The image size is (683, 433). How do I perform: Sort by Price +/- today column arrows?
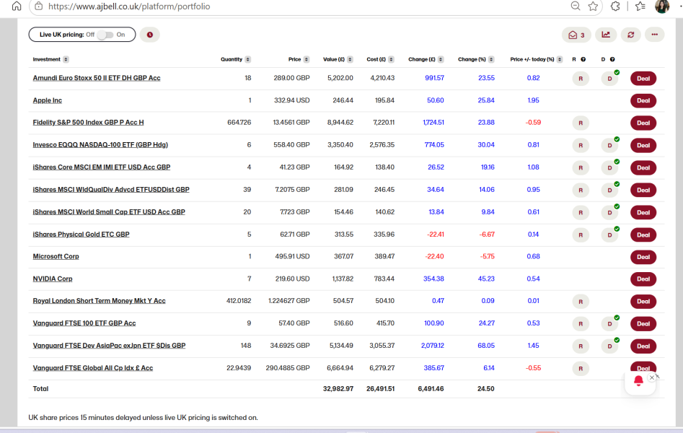pyautogui.click(x=560, y=59)
